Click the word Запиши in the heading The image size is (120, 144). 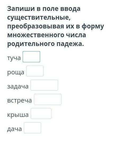pos(21,9)
